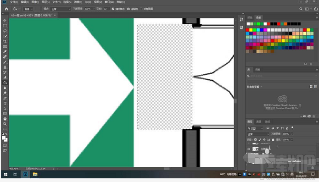Screen dimensions: 319x182
Task: Open the layer fill dropdown arrow
Action: point(291,139)
